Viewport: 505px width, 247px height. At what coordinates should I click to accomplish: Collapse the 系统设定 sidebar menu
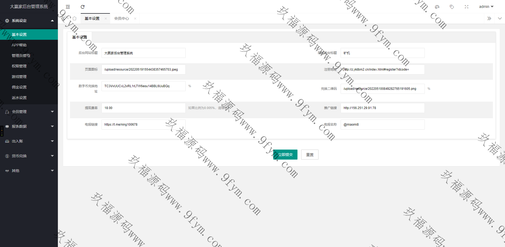point(29,21)
